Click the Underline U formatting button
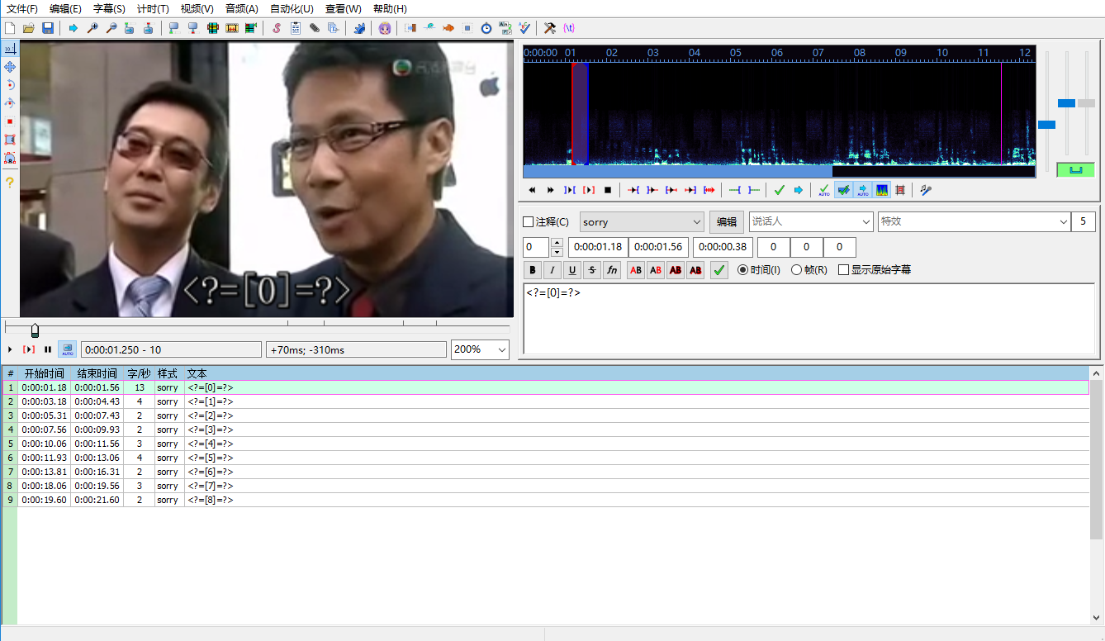1105x641 pixels. pos(571,270)
